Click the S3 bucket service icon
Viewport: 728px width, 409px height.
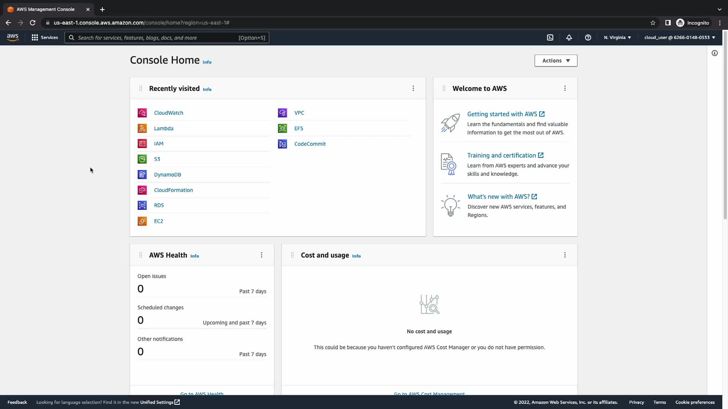(x=142, y=159)
